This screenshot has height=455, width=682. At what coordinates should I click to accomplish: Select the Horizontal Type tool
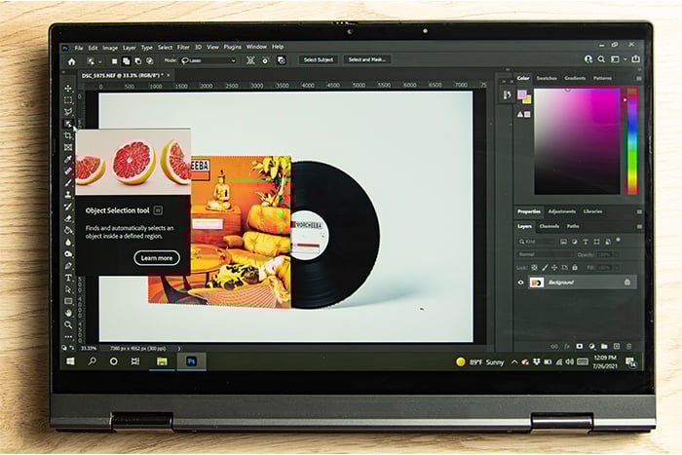68,278
